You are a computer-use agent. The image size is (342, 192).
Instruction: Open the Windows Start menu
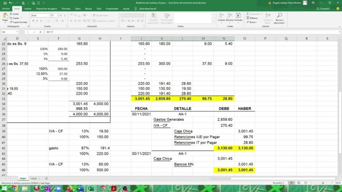[4, 188]
